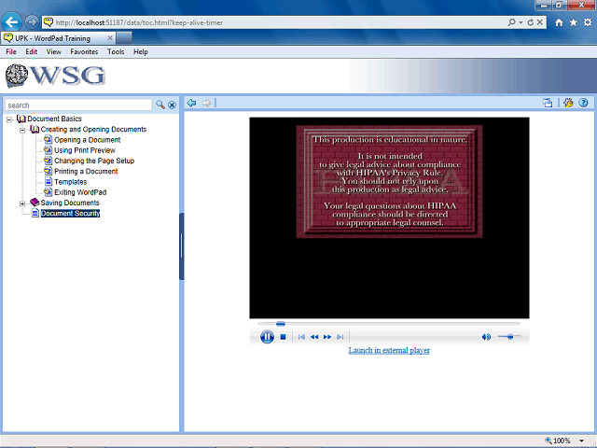Open the Edit menu
Screen dimensions: 597x448
coord(31,52)
